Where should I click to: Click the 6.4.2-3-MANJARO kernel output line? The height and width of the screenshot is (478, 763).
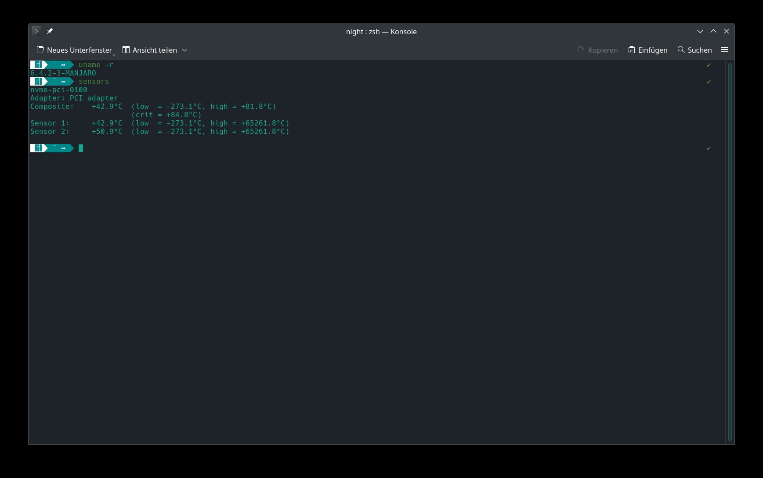(63, 73)
